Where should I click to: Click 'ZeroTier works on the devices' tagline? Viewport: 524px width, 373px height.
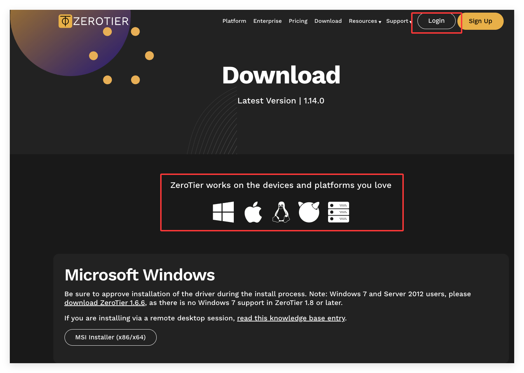[x=281, y=185]
